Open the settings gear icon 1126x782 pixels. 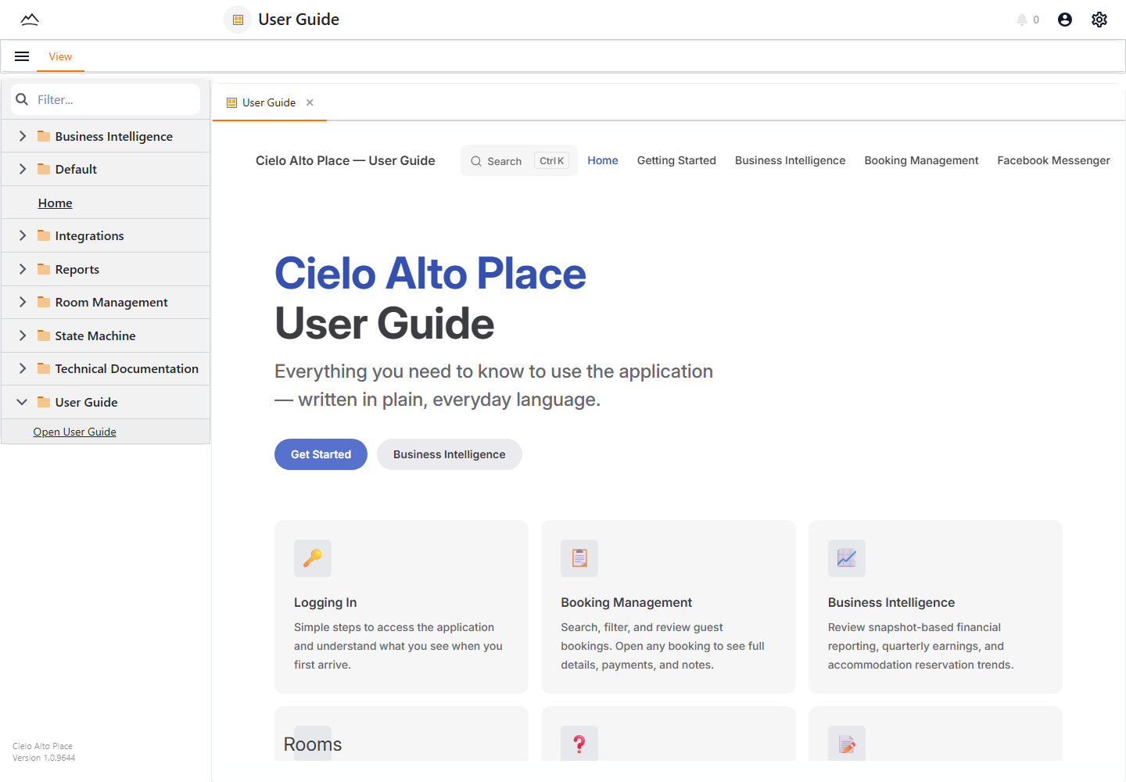pyautogui.click(x=1099, y=20)
